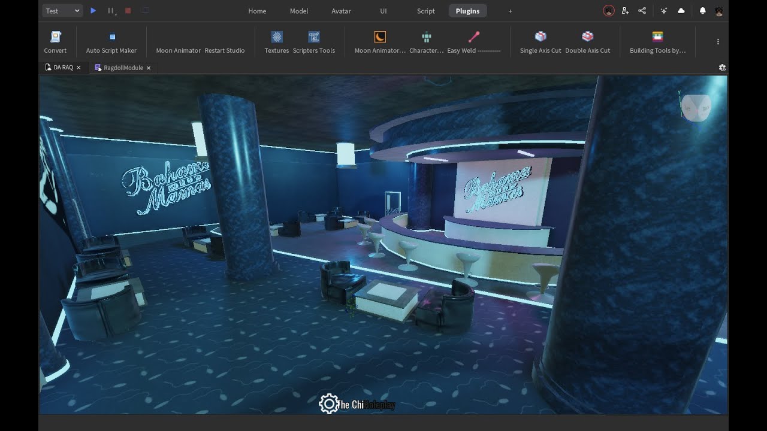The width and height of the screenshot is (767, 431).
Task: Open Building Tools by plugin
Action: 658,43
